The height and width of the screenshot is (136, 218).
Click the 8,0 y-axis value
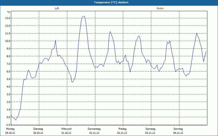[8, 56]
